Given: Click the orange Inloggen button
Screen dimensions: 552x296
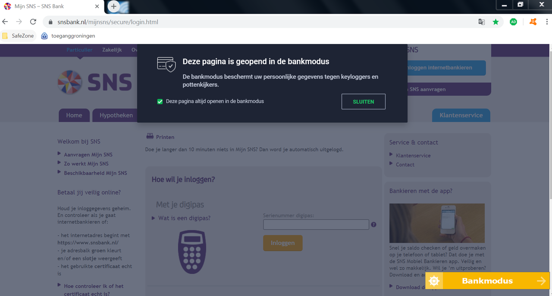Looking at the screenshot, I should (283, 243).
